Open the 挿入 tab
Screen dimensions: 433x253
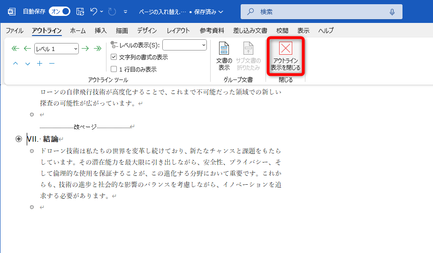(x=100, y=30)
